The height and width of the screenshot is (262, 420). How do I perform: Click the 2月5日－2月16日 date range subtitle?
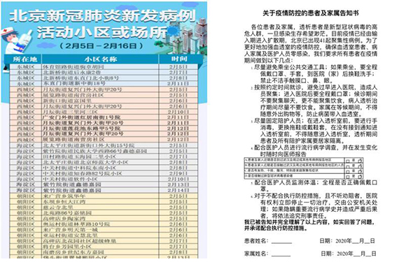coord(101,46)
